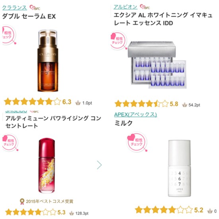
Task: Click the 6.3 star rating row
Action: 37,102
